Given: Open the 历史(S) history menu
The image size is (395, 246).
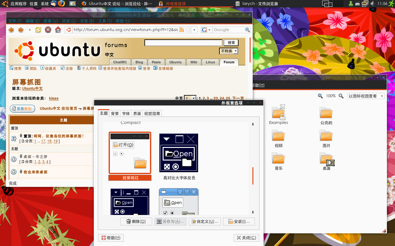Looking at the screenshot, I should [x=69, y=21].
